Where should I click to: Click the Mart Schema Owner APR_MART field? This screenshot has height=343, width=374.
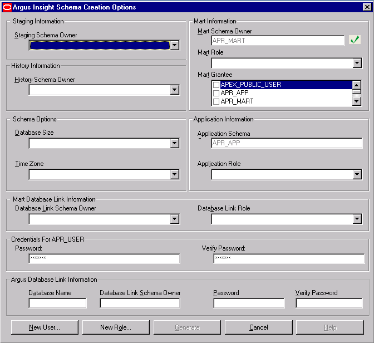278,41
